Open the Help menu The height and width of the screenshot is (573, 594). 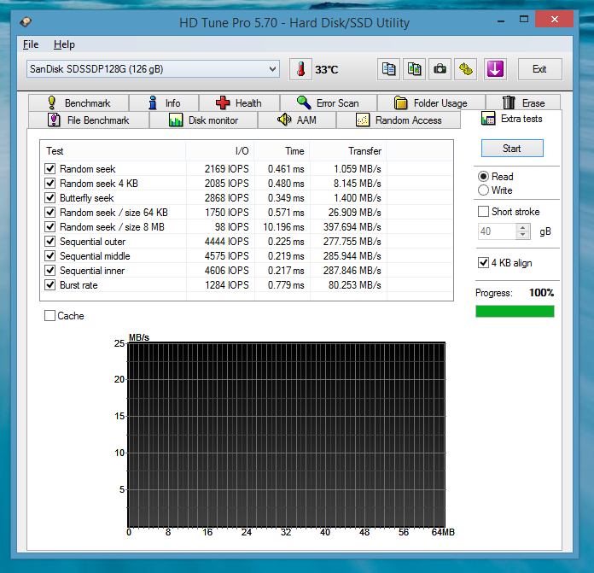[x=64, y=44]
